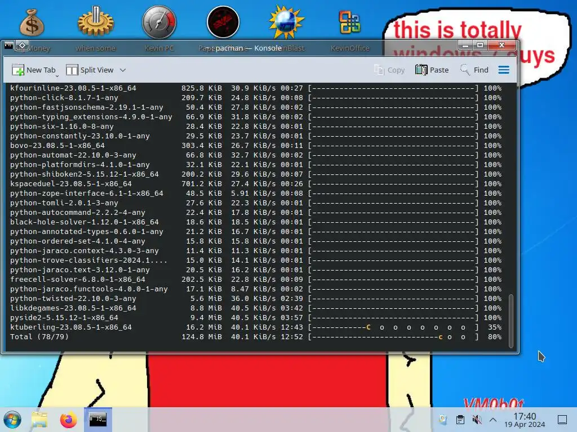Click 'python-twisted-22.10.0-3-any' line
The height and width of the screenshot is (432, 577).
(73, 299)
